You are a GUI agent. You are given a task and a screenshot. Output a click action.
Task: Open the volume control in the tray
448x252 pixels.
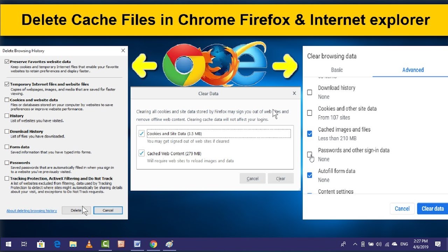[379, 244]
